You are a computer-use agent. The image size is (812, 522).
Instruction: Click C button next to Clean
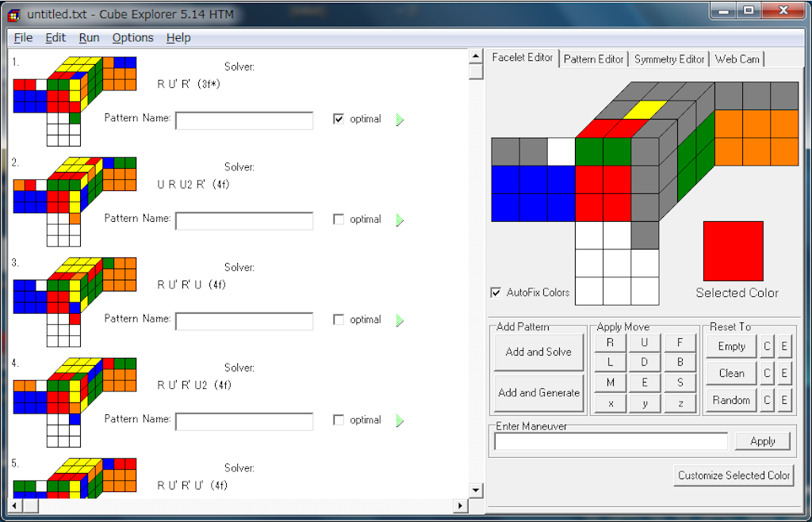click(x=767, y=374)
